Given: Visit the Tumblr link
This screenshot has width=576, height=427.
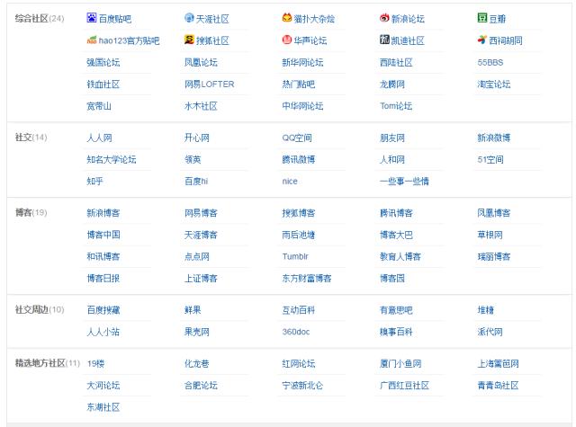Looking at the screenshot, I should coord(295,256).
